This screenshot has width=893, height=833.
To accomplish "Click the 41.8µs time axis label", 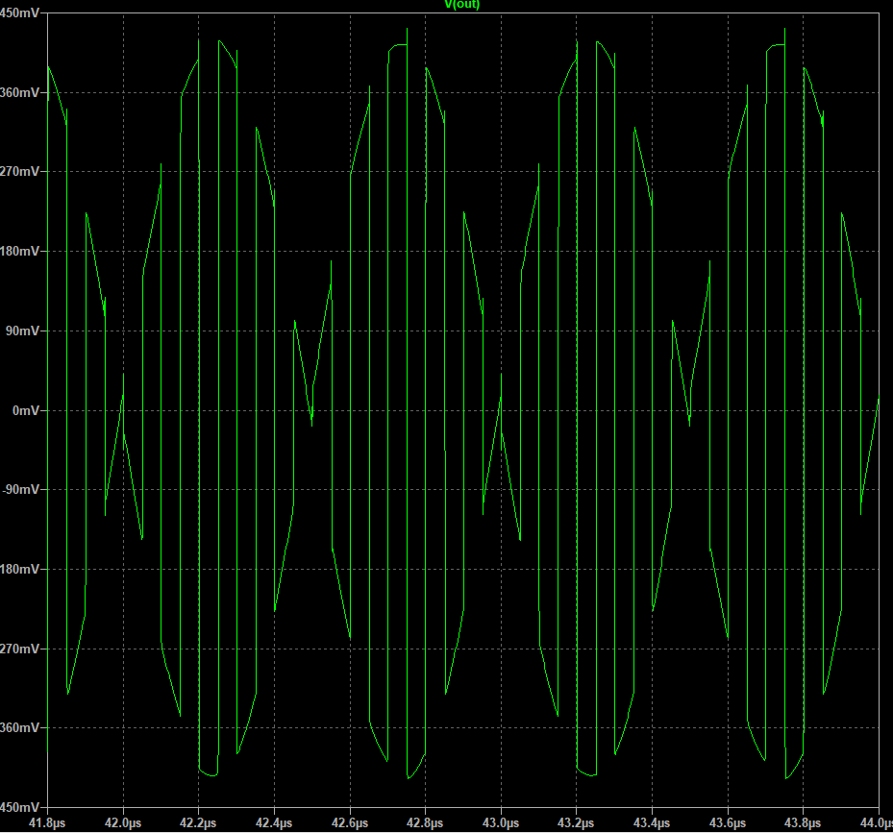I will pos(47,823).
